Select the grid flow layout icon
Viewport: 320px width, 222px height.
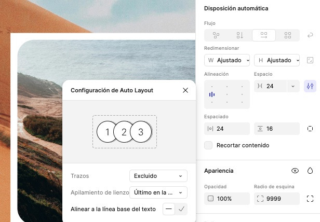click(x=287, y=35)
